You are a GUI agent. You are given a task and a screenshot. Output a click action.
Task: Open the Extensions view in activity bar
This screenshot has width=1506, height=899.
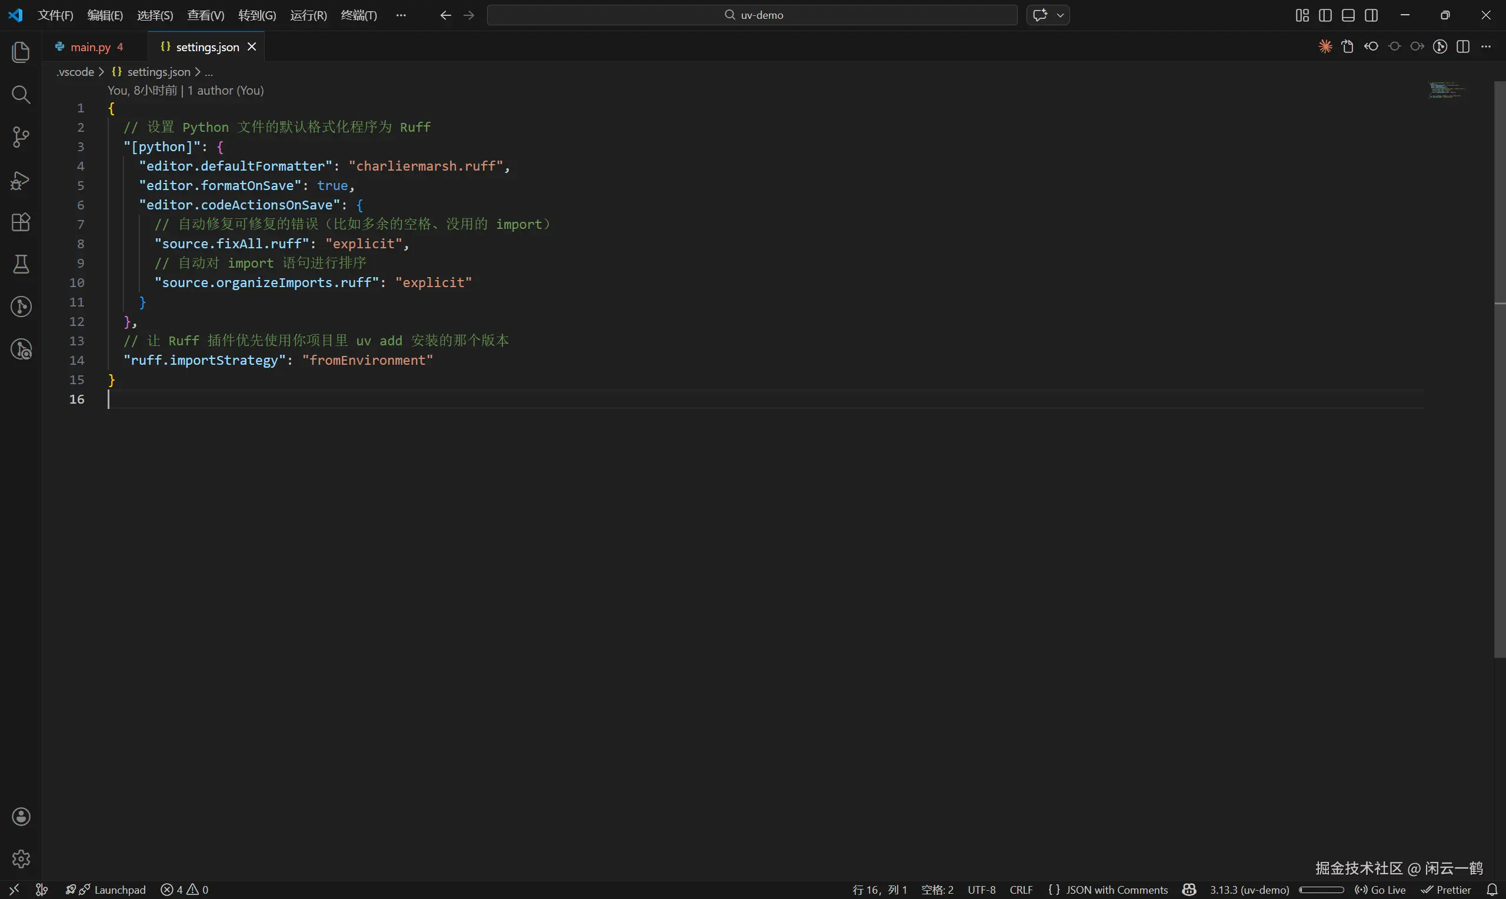coord(21,222)
